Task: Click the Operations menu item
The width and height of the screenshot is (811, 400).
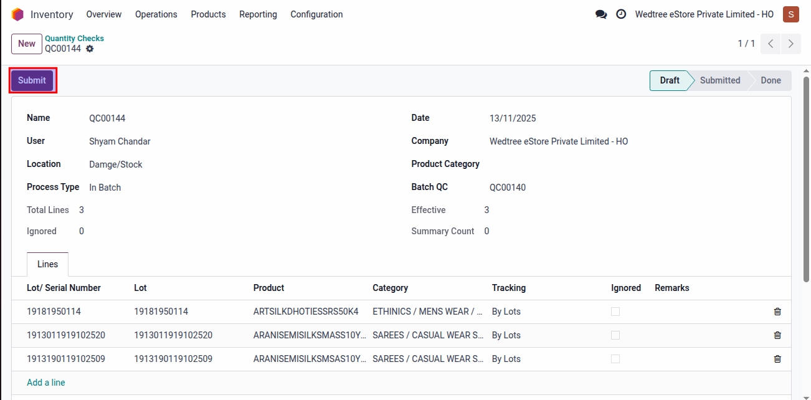Action: 156,14
